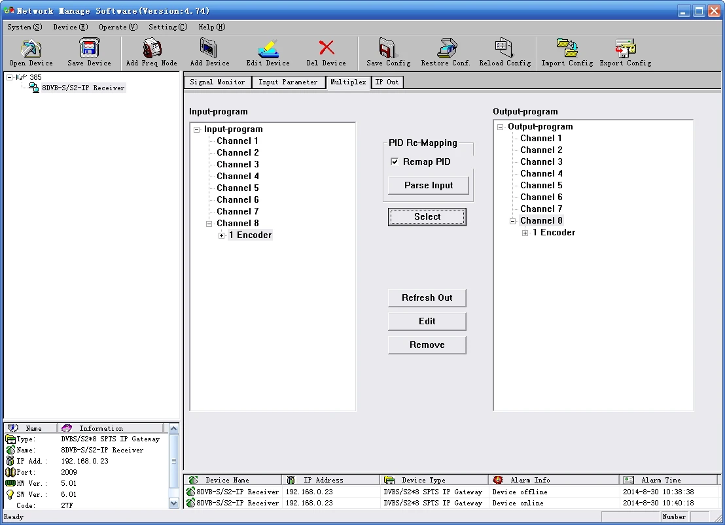
Task: Click the icon of the Device online alarm row
Action: (190, 502)
